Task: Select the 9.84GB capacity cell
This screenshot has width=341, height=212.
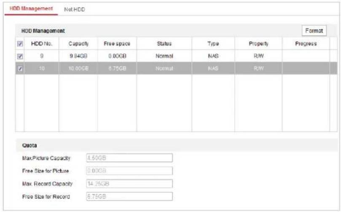Action: (78, 56)
